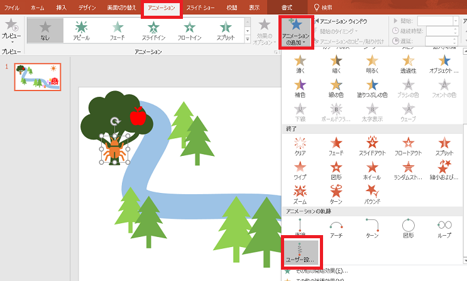Screen dimensions: 467x281
Task: Choose the 図形 exit effect
Action: (336, 171)
